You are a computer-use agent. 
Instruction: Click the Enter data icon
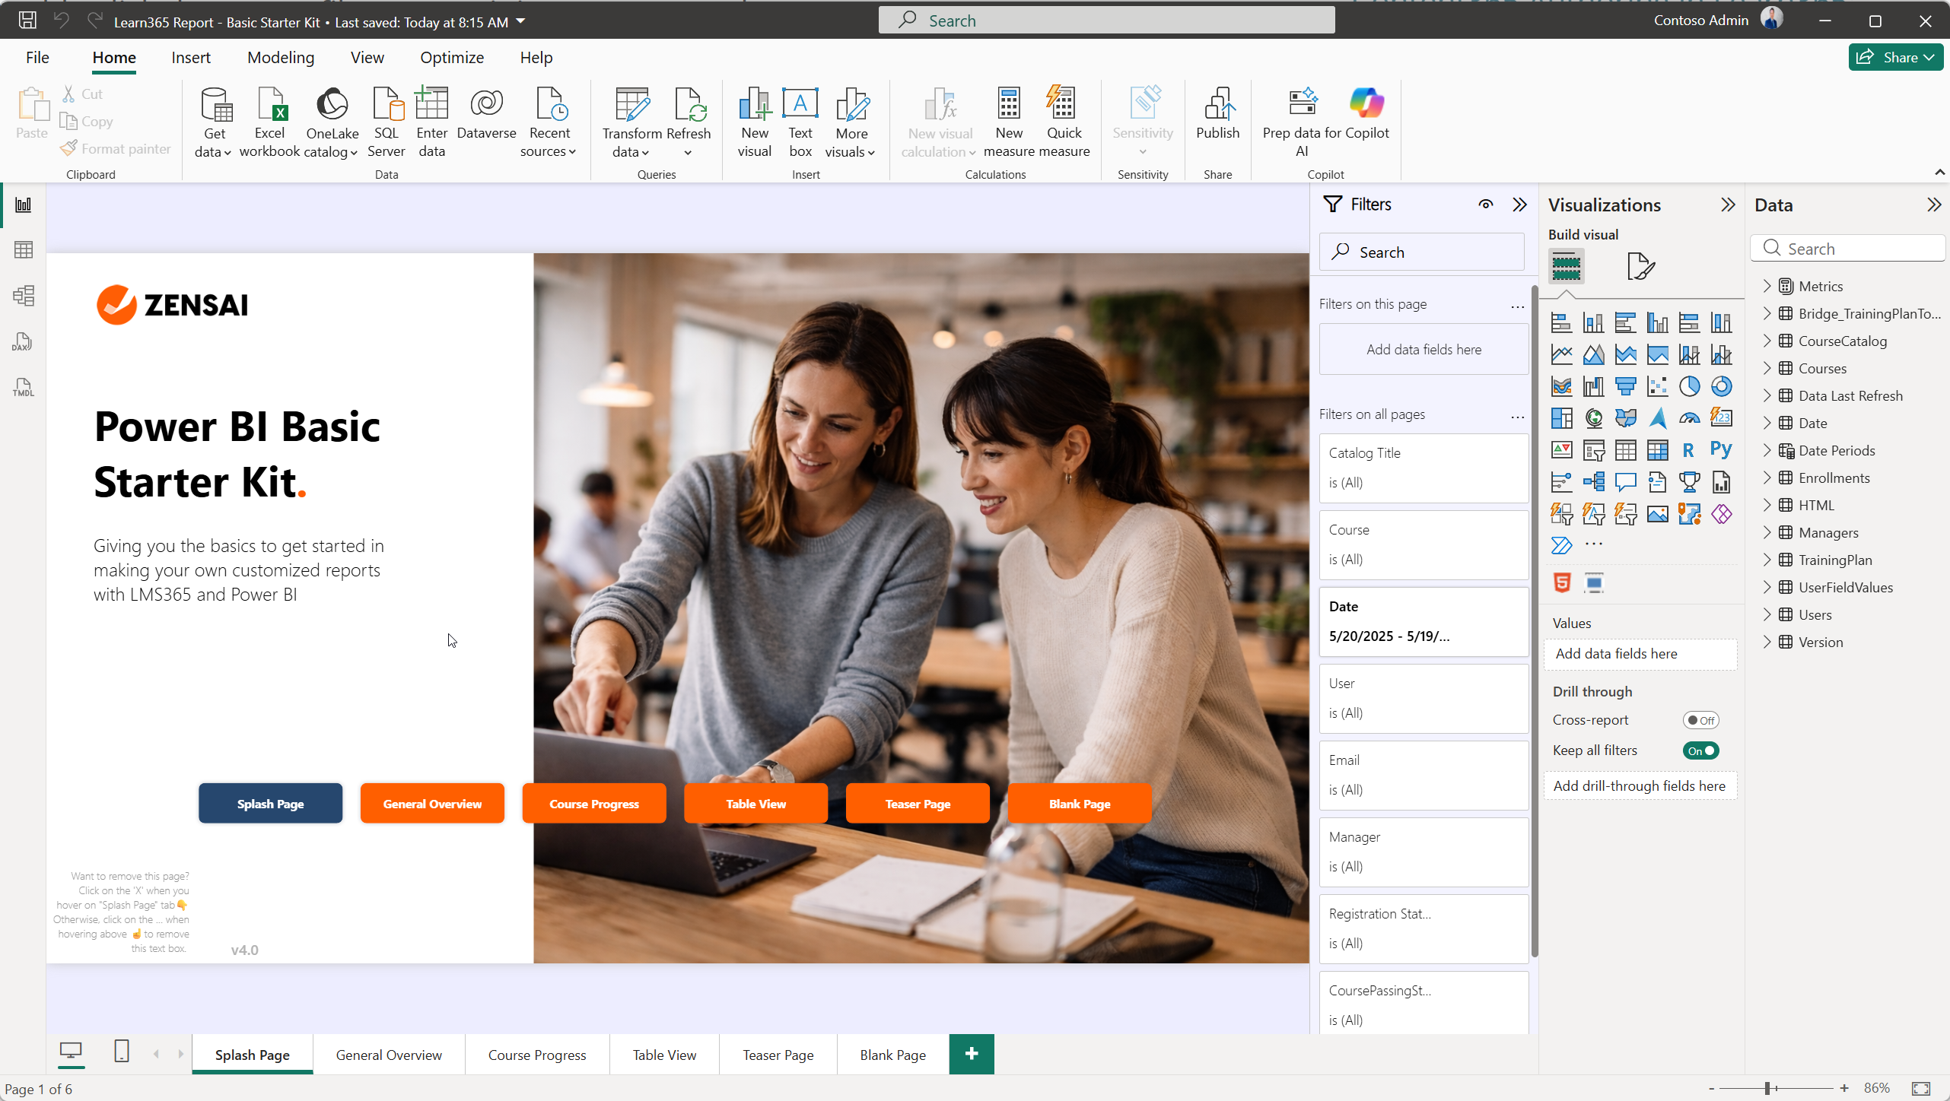(432, 122)
